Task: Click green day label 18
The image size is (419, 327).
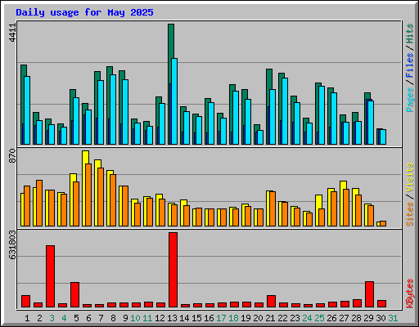Action: 233,318
